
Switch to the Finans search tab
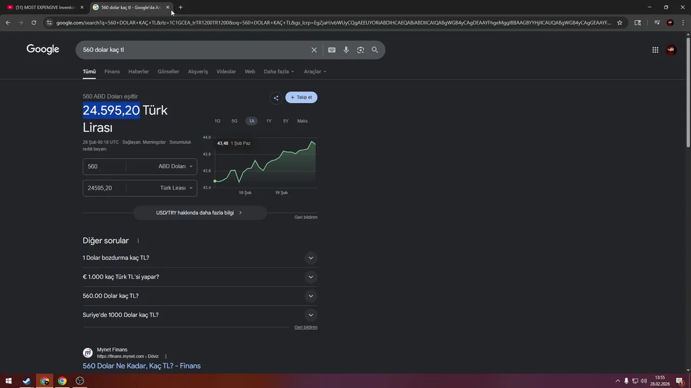(112, 72)
